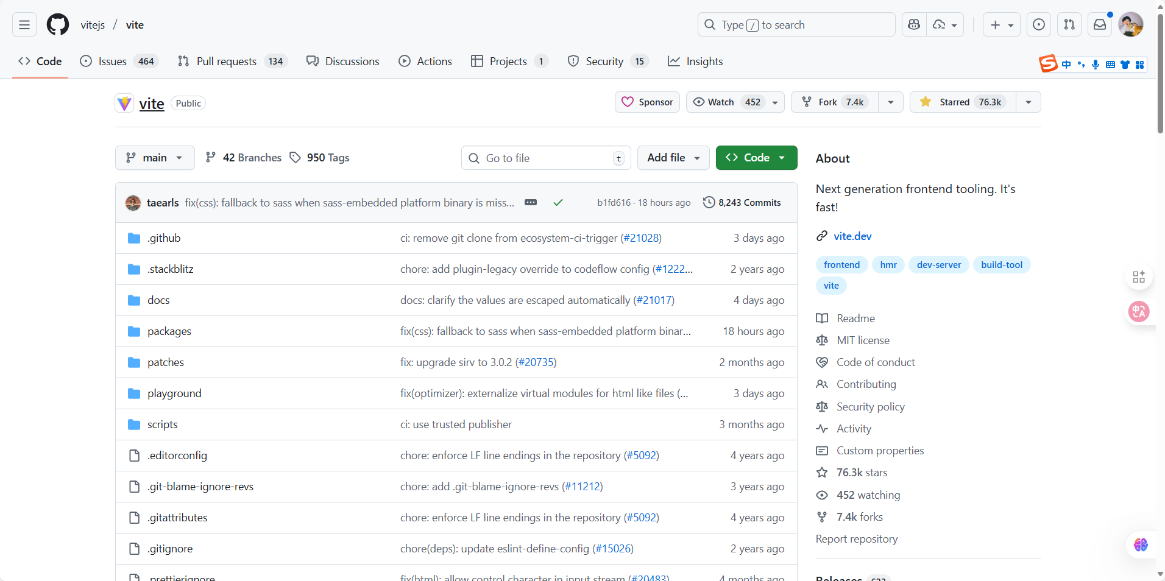Click the link icon beside vite.dev
Image resolution: width=1165 pixels, height=581 pixels.
(x=822, y=236)
